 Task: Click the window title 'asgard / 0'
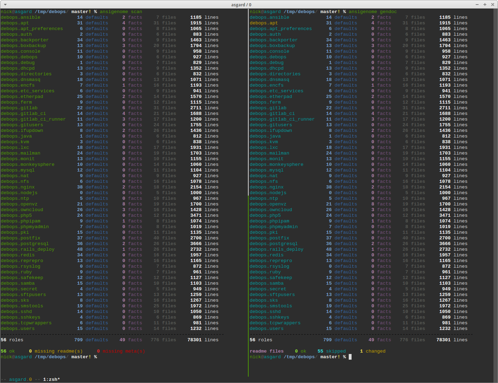coord(241,5)
